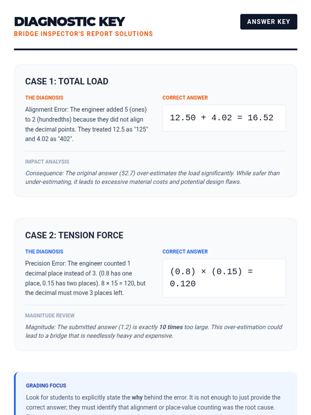This screenshot has height=415, width=311.
Task: Select the Case 2: Tension Force heading
Action: tap(74, 235)
